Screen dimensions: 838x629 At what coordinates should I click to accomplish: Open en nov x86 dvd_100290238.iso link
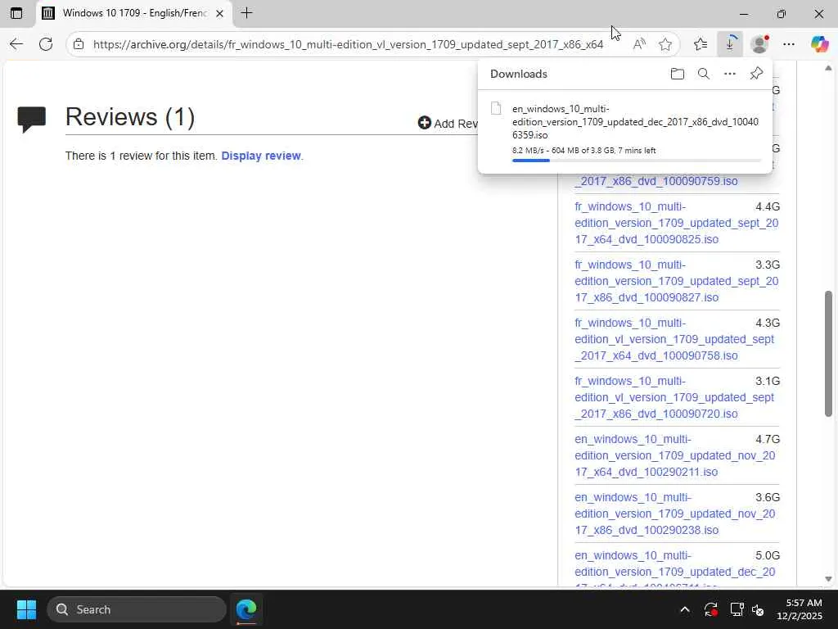coord(674,514)
